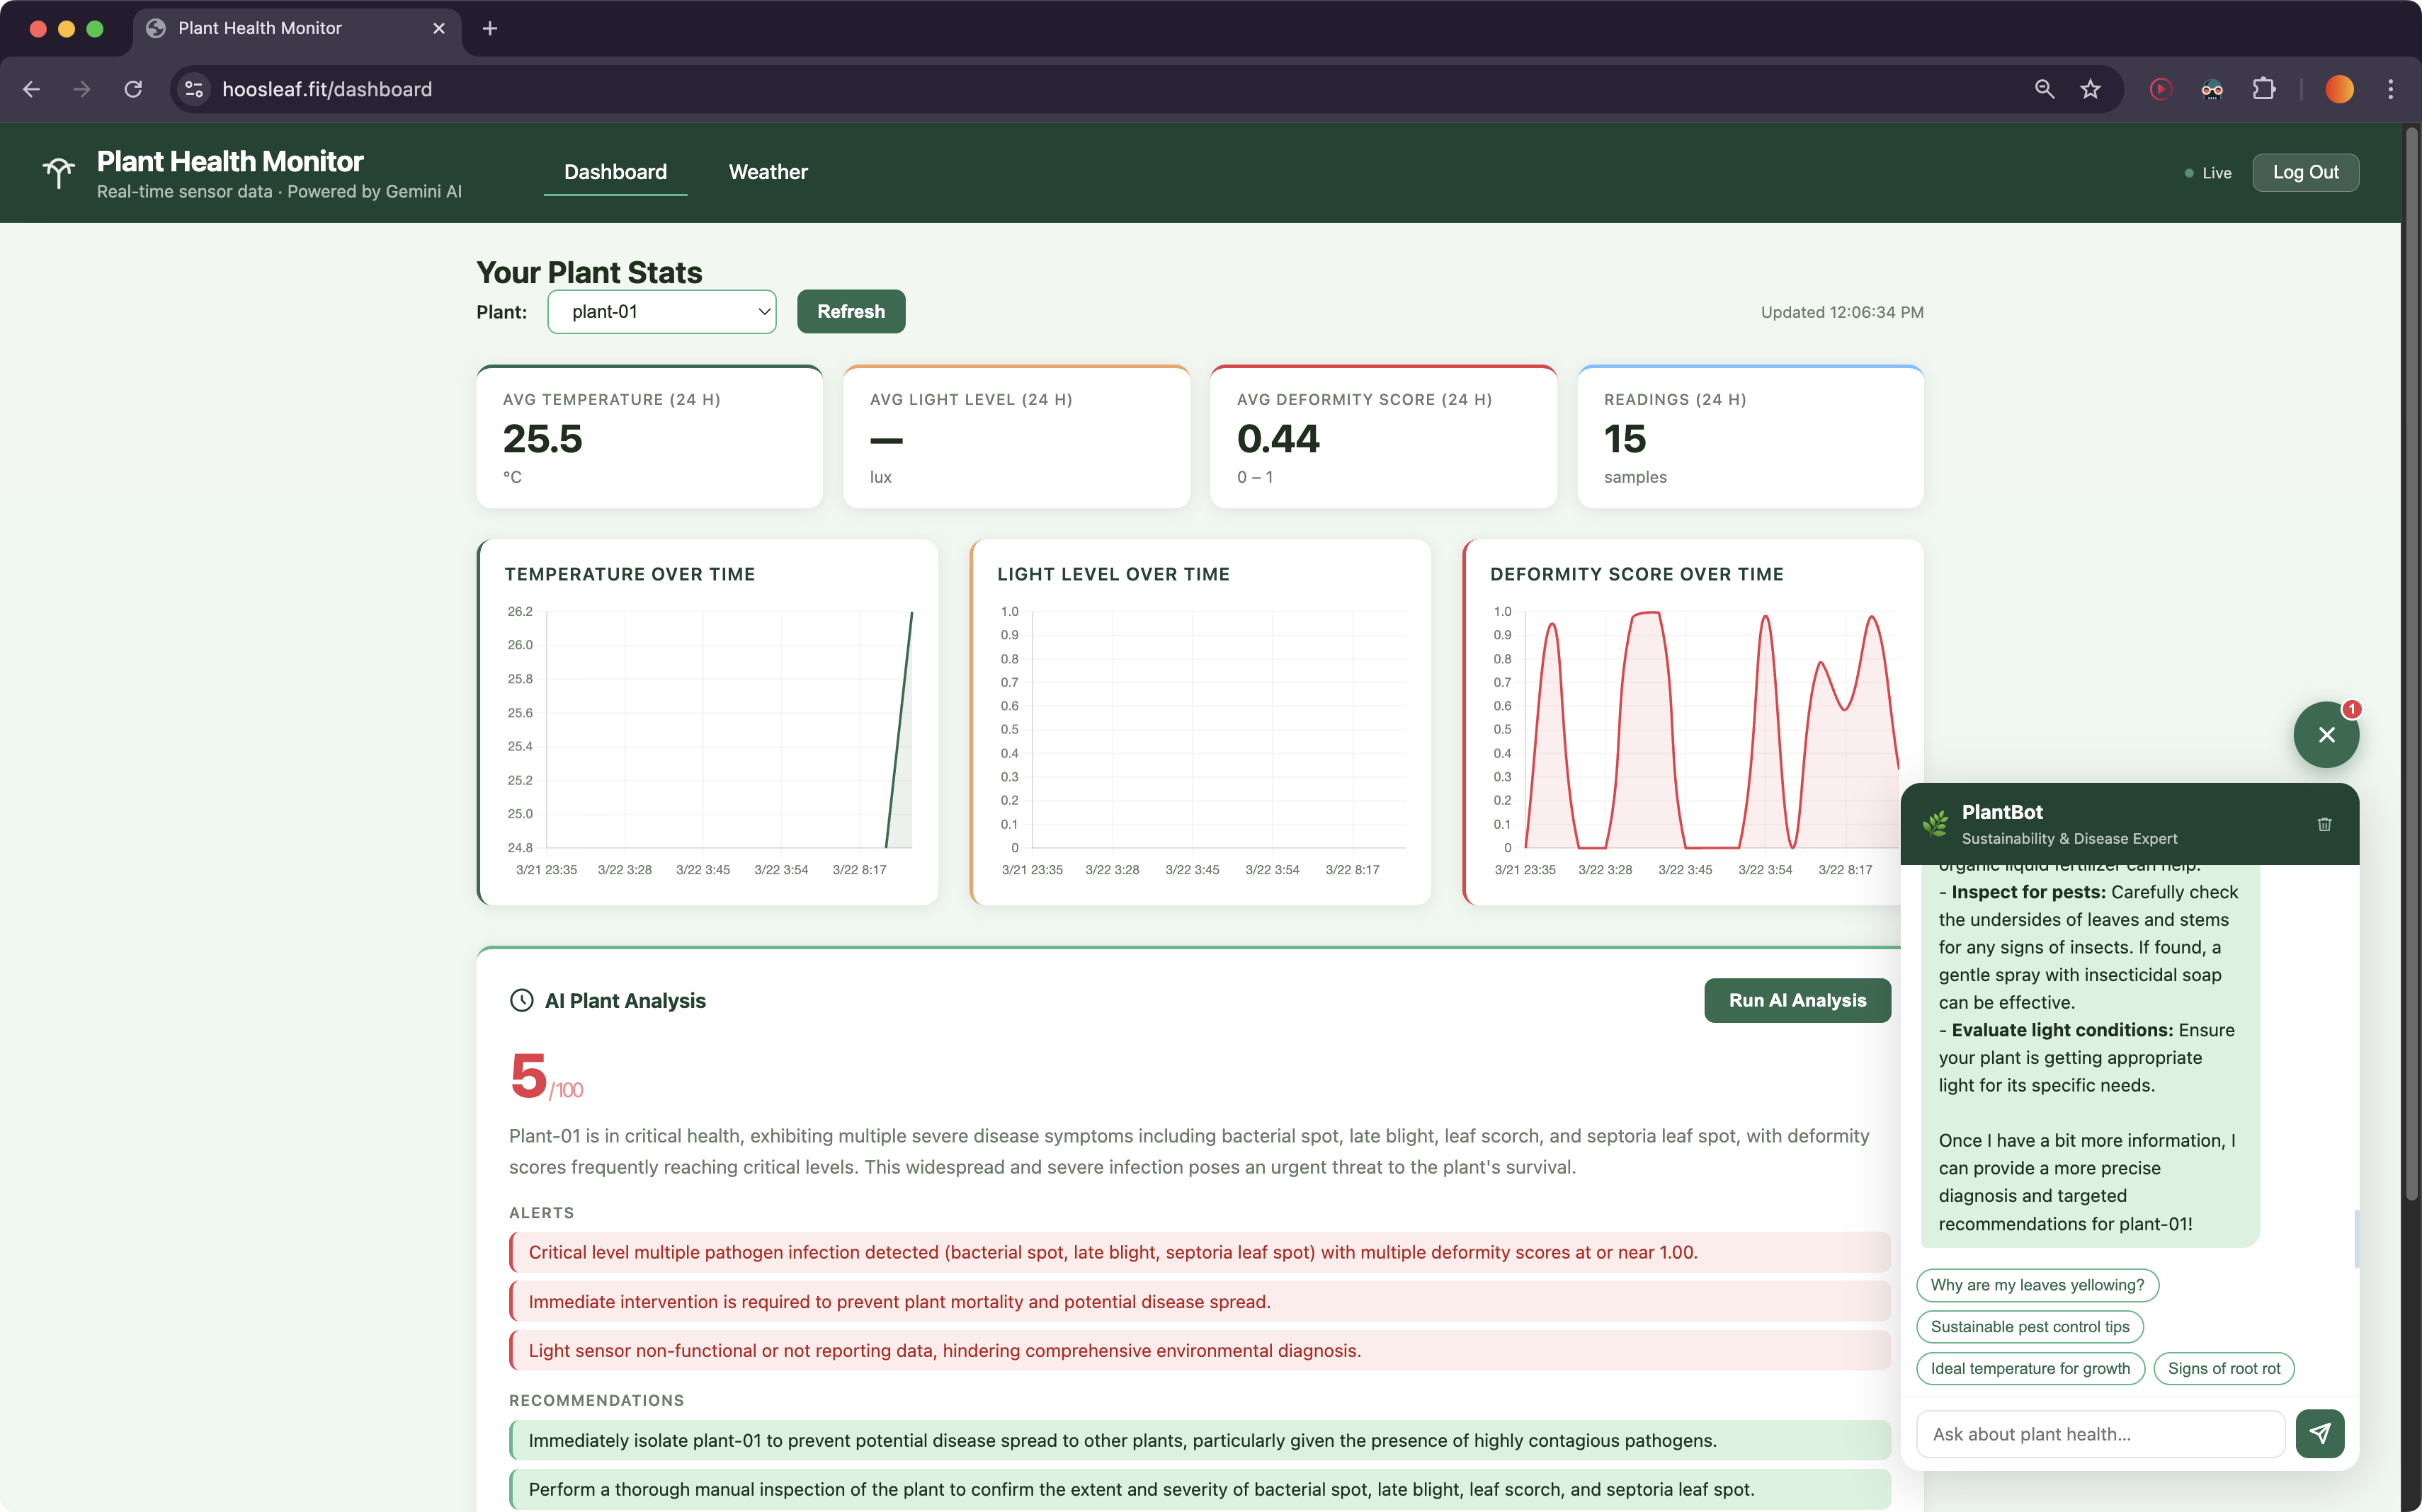This screenshot has width=2422, height=1512.
Task: Bookmark page with star icon
Action: (2090, 89)
